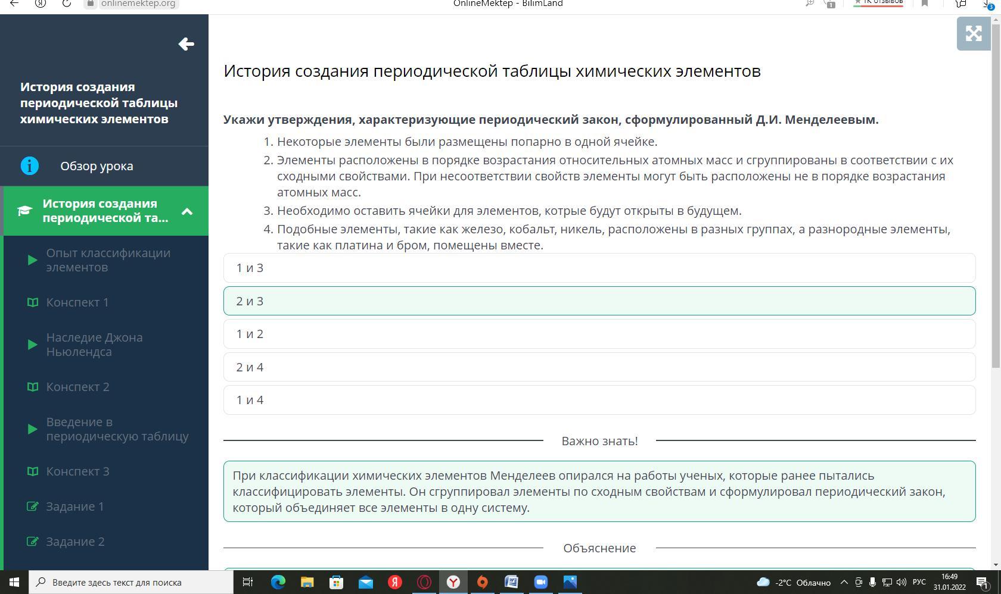Click the edit icon beside Задание 1
1001x594 pixels.
(33, 507)
